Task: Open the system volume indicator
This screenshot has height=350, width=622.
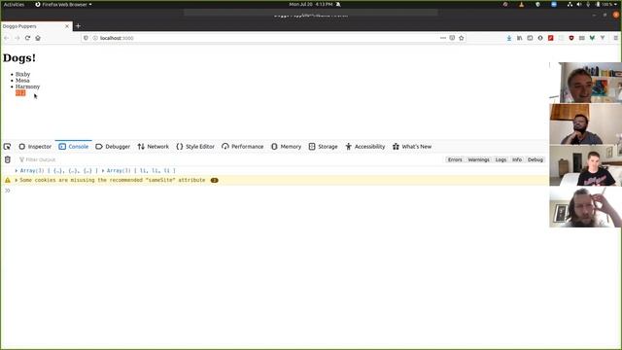Action: click(579, 4)
